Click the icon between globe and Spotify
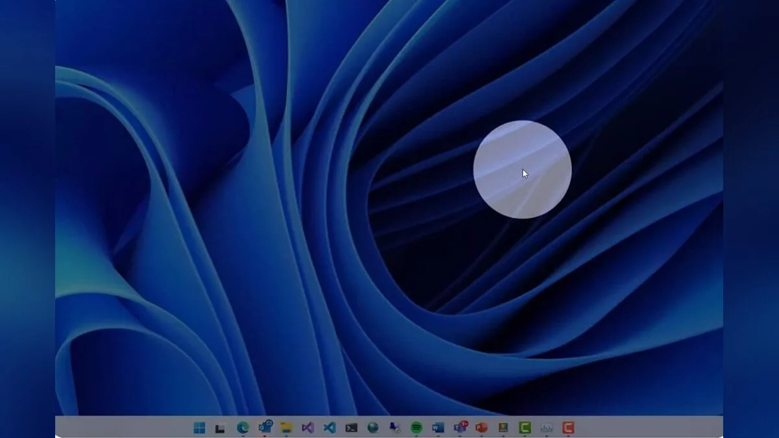 pos(395,428)
